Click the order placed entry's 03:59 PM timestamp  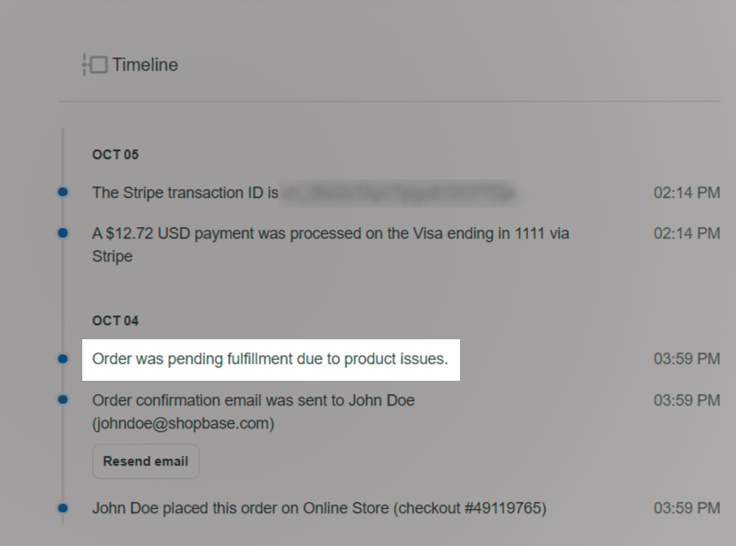click(x=686, y=508)
